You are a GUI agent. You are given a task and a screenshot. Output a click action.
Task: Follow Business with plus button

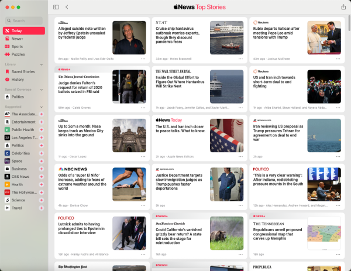pos(42,169)
